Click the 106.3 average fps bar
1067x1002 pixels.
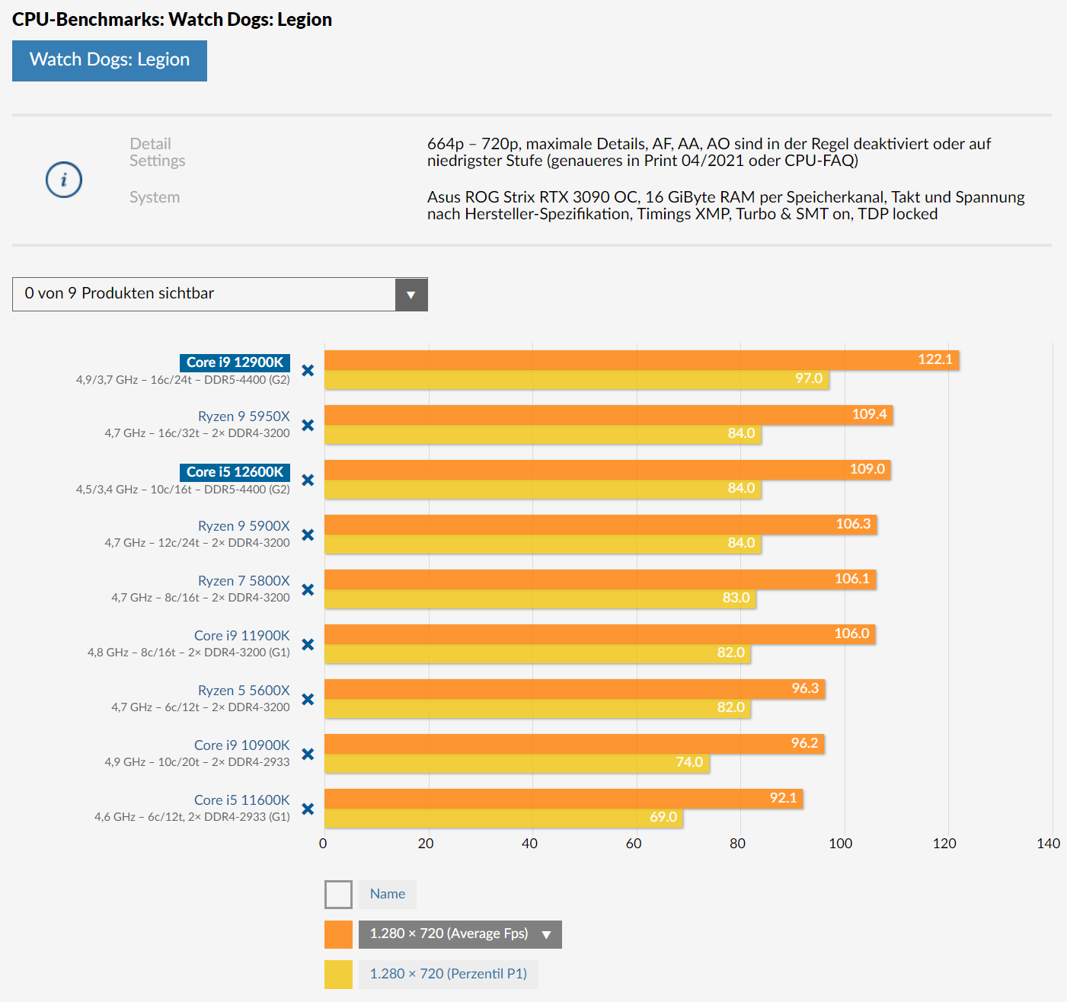pos(601,525)
